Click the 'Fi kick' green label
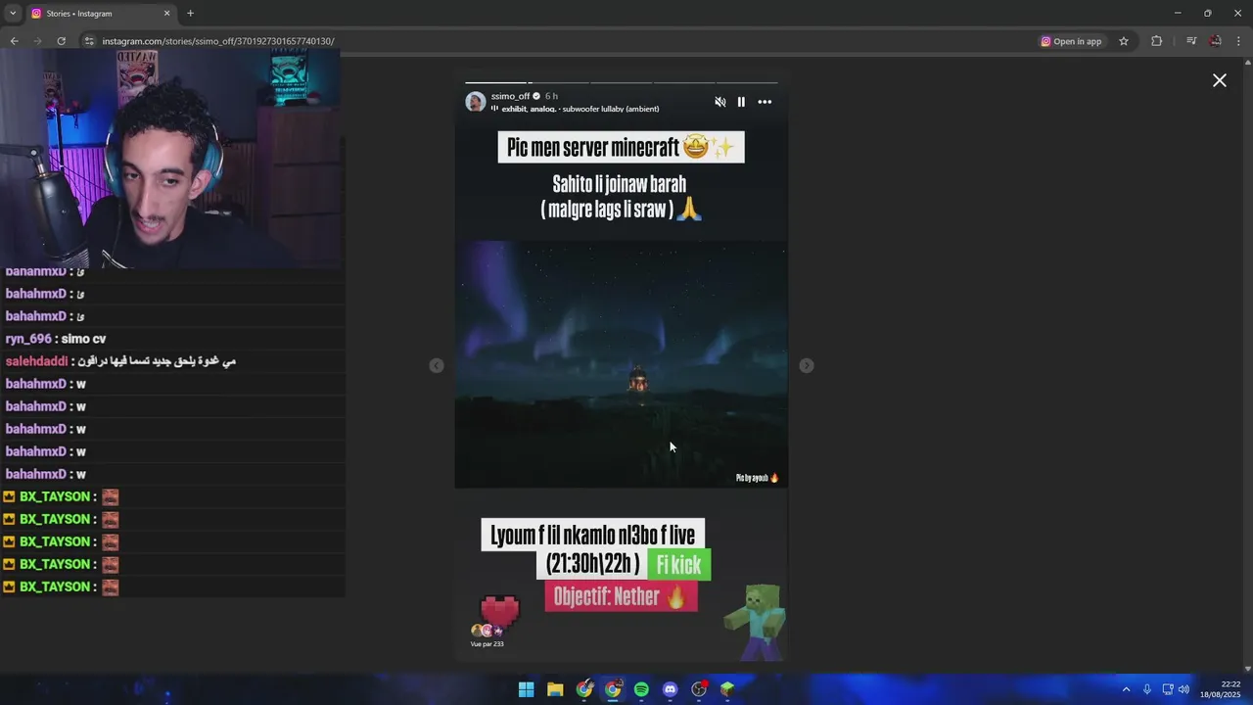Image resolution: width=1253 pixels, height=705 pixels. pos(678,565)
